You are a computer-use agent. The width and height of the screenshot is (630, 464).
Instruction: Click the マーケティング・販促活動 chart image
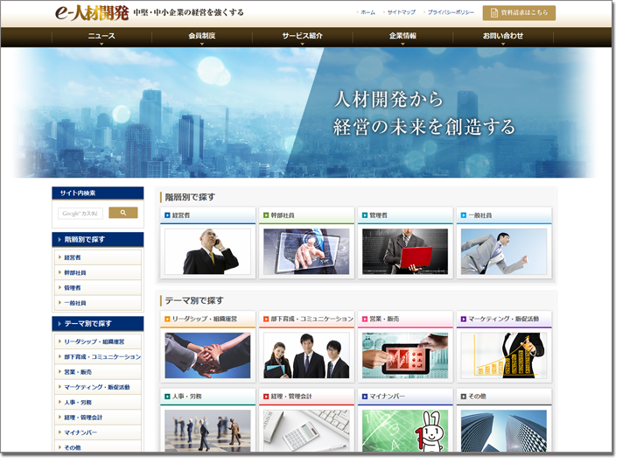click(503, 355)
